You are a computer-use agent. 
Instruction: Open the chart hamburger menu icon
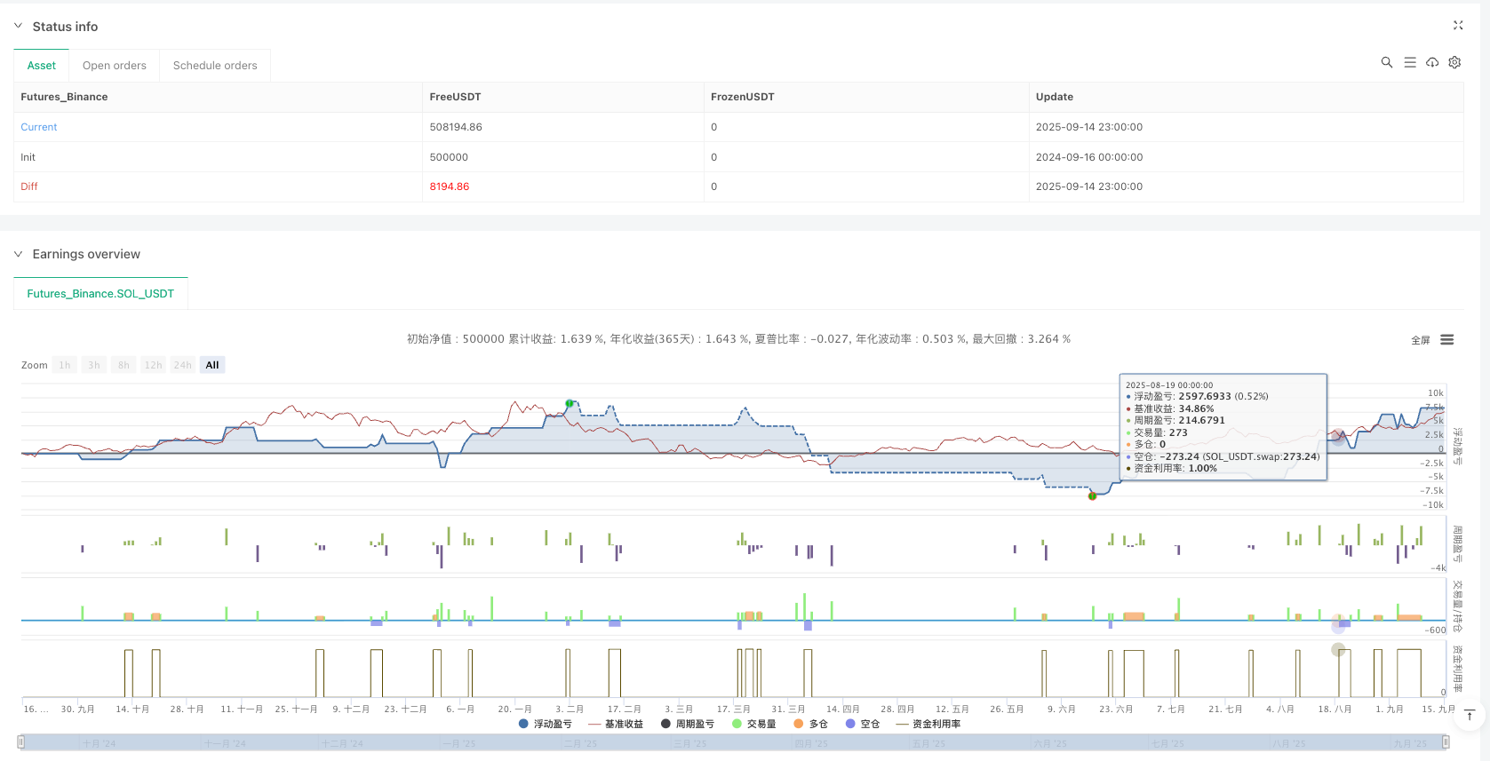1446,340
